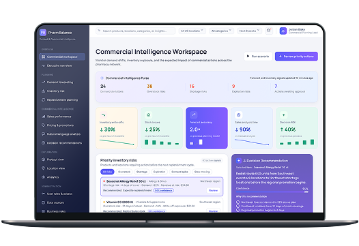Click the Decision ROI sparkle icon

coord(284,115)
